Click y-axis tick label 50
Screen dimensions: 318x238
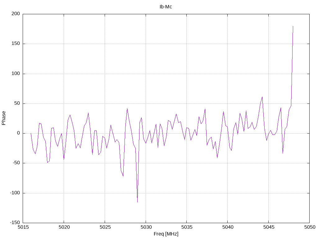coord(17,104)
